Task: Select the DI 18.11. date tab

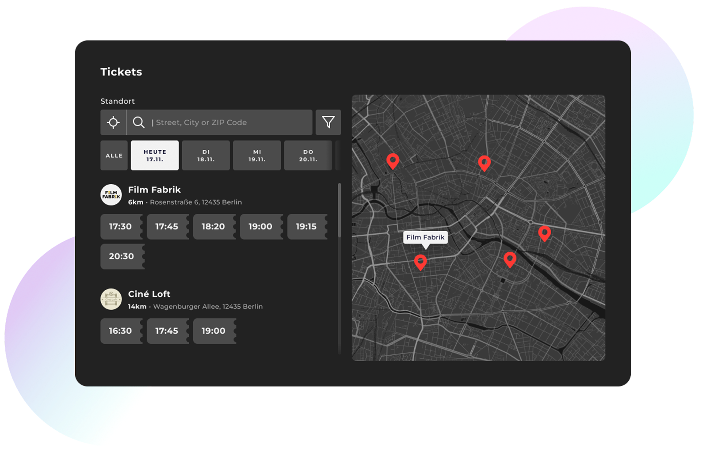Action: point(206,156)
